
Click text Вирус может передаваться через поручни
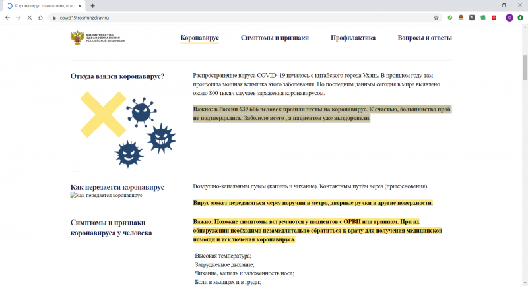click(x=313, y=203)
